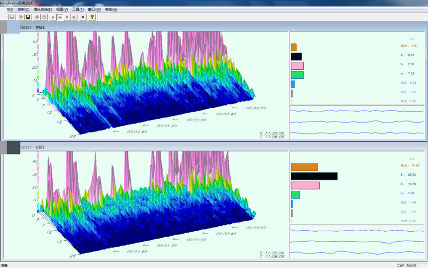Open the 帮助(H) menu
The image size is (428, 268).
111,9
